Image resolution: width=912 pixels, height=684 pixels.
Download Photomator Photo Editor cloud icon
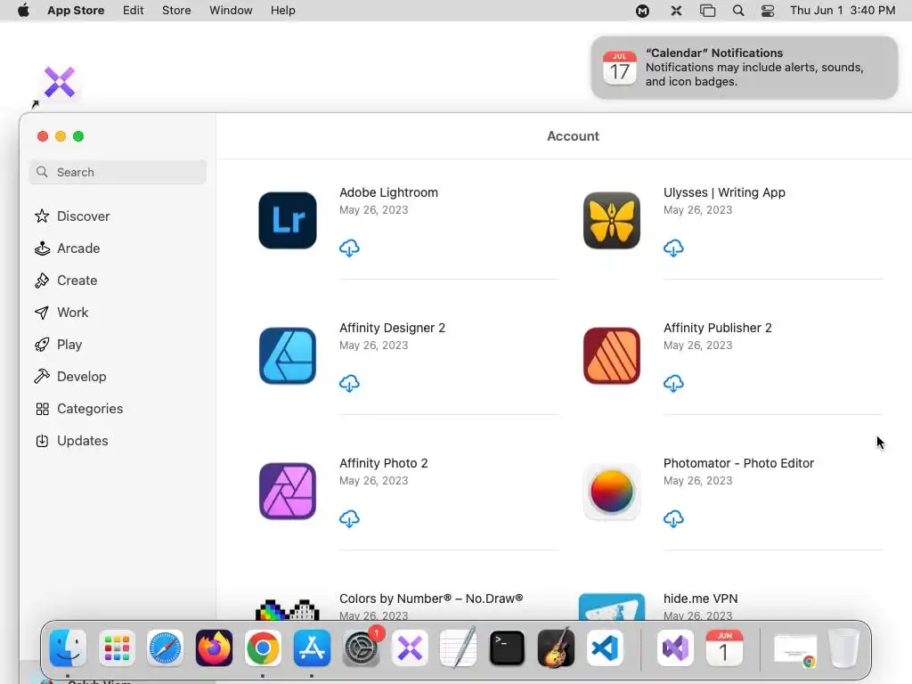pyautogui.click(x=673, y=518)
